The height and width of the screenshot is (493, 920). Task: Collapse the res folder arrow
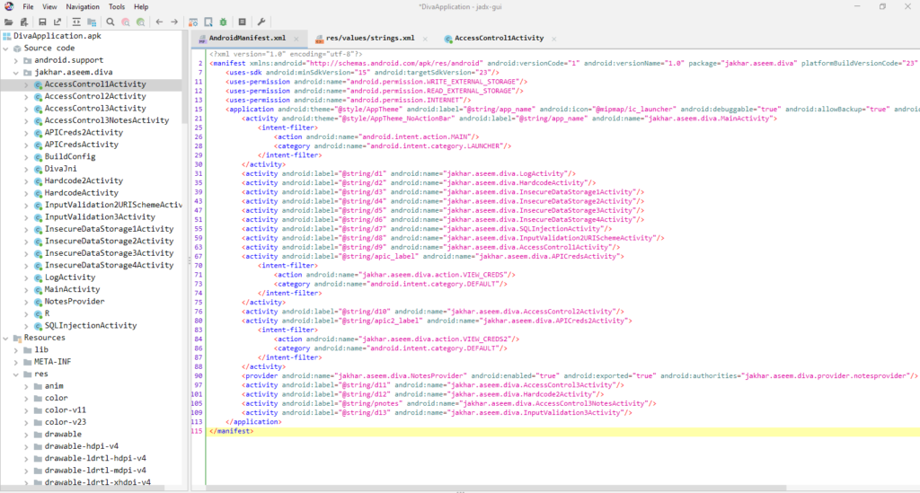pyautogui.click(x=16, y=374)
